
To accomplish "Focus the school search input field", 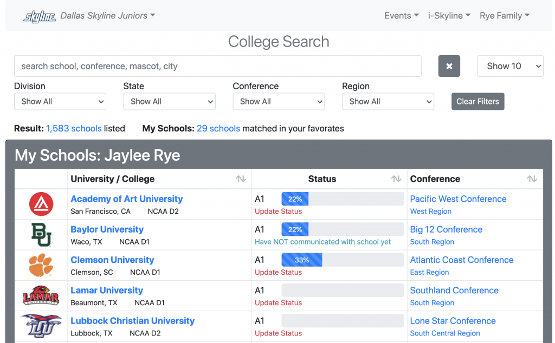I will click(218, 66).
